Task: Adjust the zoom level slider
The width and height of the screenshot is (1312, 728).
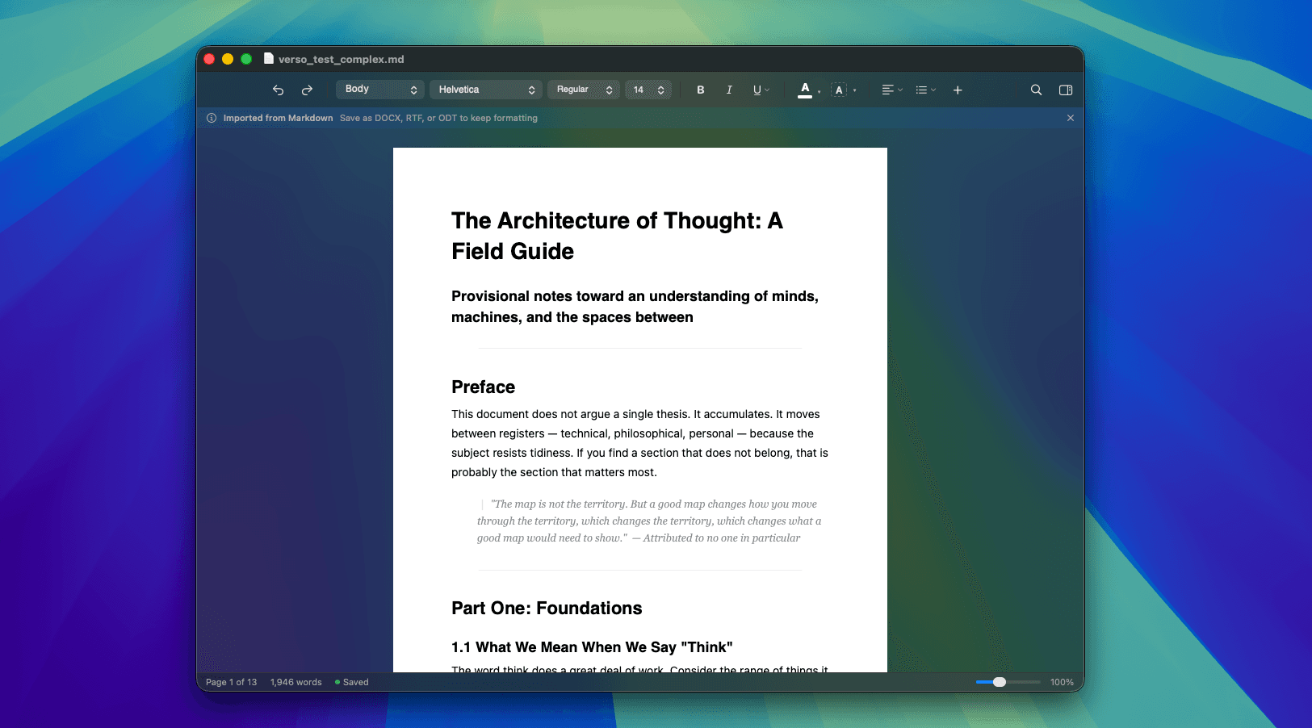Action: click(x=1000, y=682)
